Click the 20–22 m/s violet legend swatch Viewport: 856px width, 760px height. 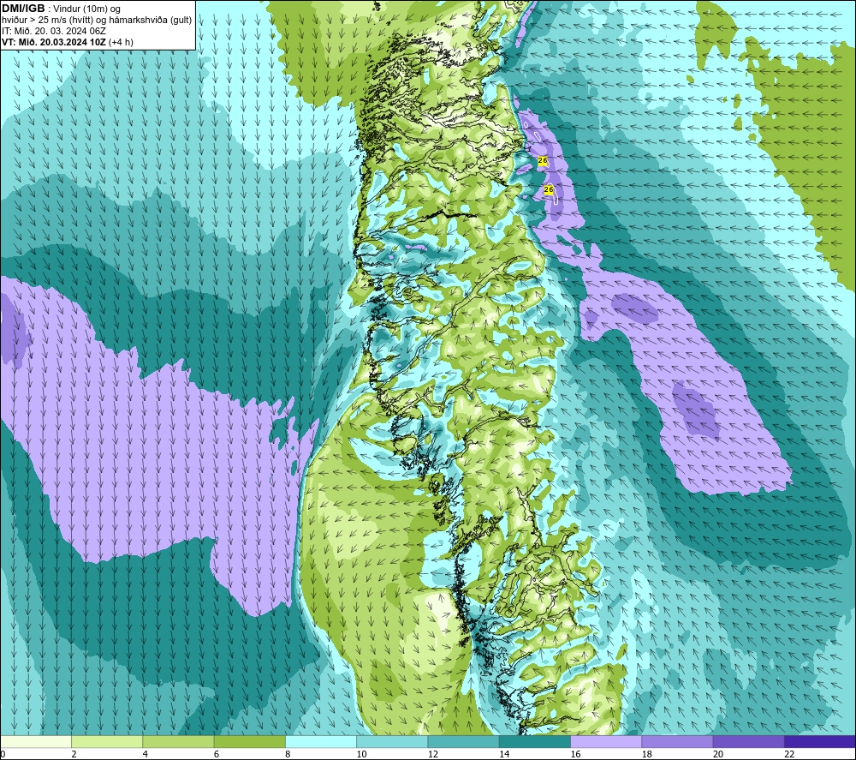coord(748,741)
